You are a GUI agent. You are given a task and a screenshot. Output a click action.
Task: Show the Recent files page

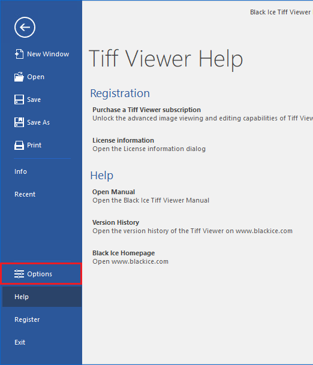pyautogui.click(x=42, y=194)
